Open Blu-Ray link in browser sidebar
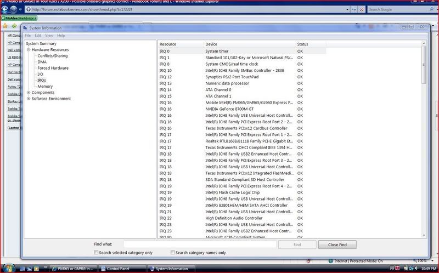 (x=15, y=101)
